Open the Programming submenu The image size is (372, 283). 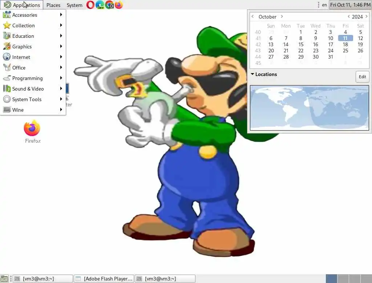[x=33, y=78]
